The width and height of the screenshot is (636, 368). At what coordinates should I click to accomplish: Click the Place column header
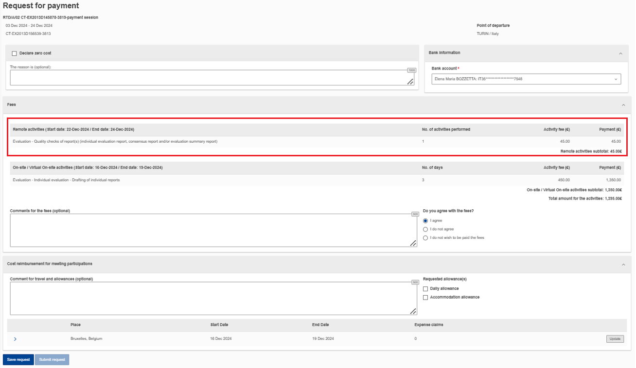(x=75, y=325)
